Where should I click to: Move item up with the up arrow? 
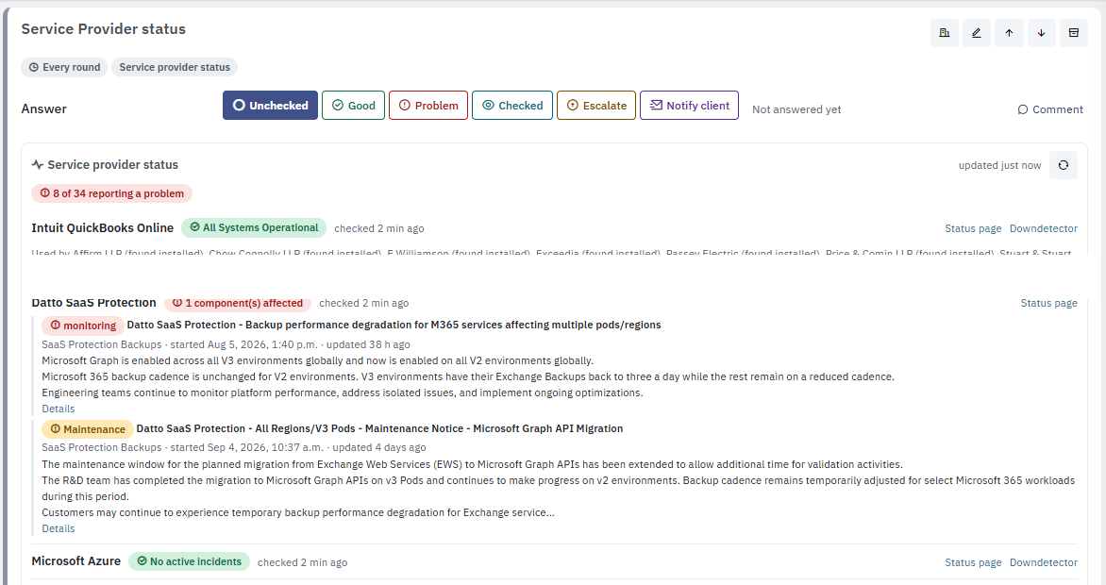[x=1010, y=33]
